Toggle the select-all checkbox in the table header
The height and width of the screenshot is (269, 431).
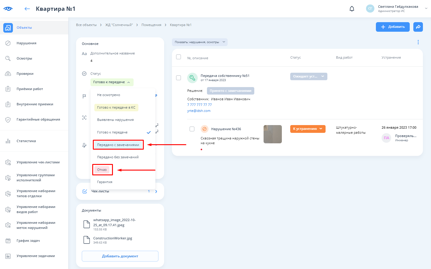tap(179, 57)
